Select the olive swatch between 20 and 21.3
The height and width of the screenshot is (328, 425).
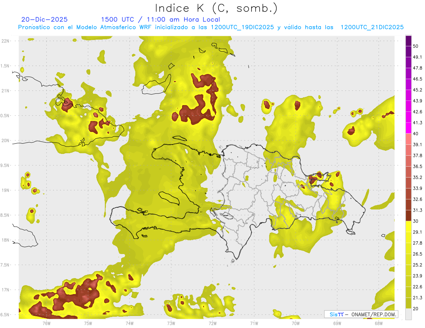coord(408,303)
